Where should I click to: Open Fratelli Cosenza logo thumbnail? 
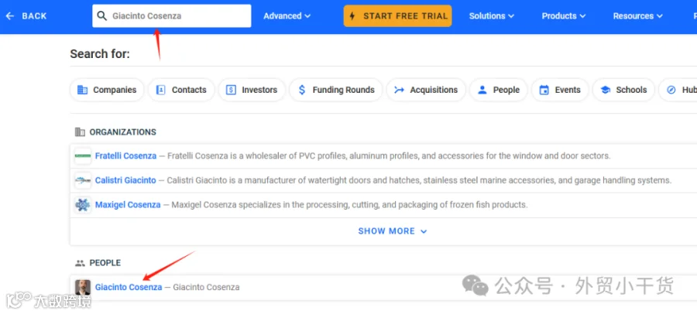(x=83, y=156)
